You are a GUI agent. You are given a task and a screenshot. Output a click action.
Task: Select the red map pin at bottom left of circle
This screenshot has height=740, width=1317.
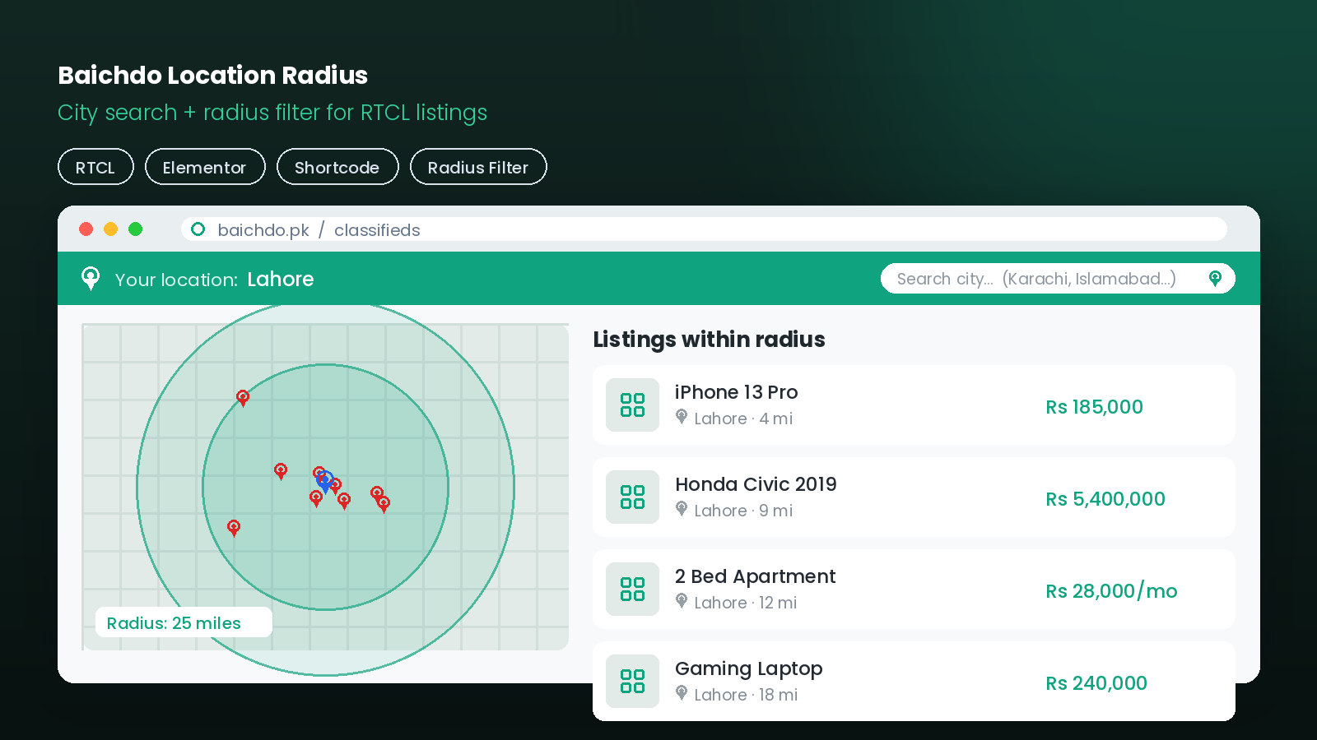(x=234, y=527)
